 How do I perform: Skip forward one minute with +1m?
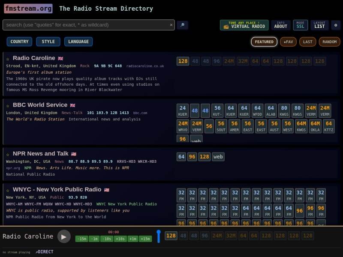point(133,239)
